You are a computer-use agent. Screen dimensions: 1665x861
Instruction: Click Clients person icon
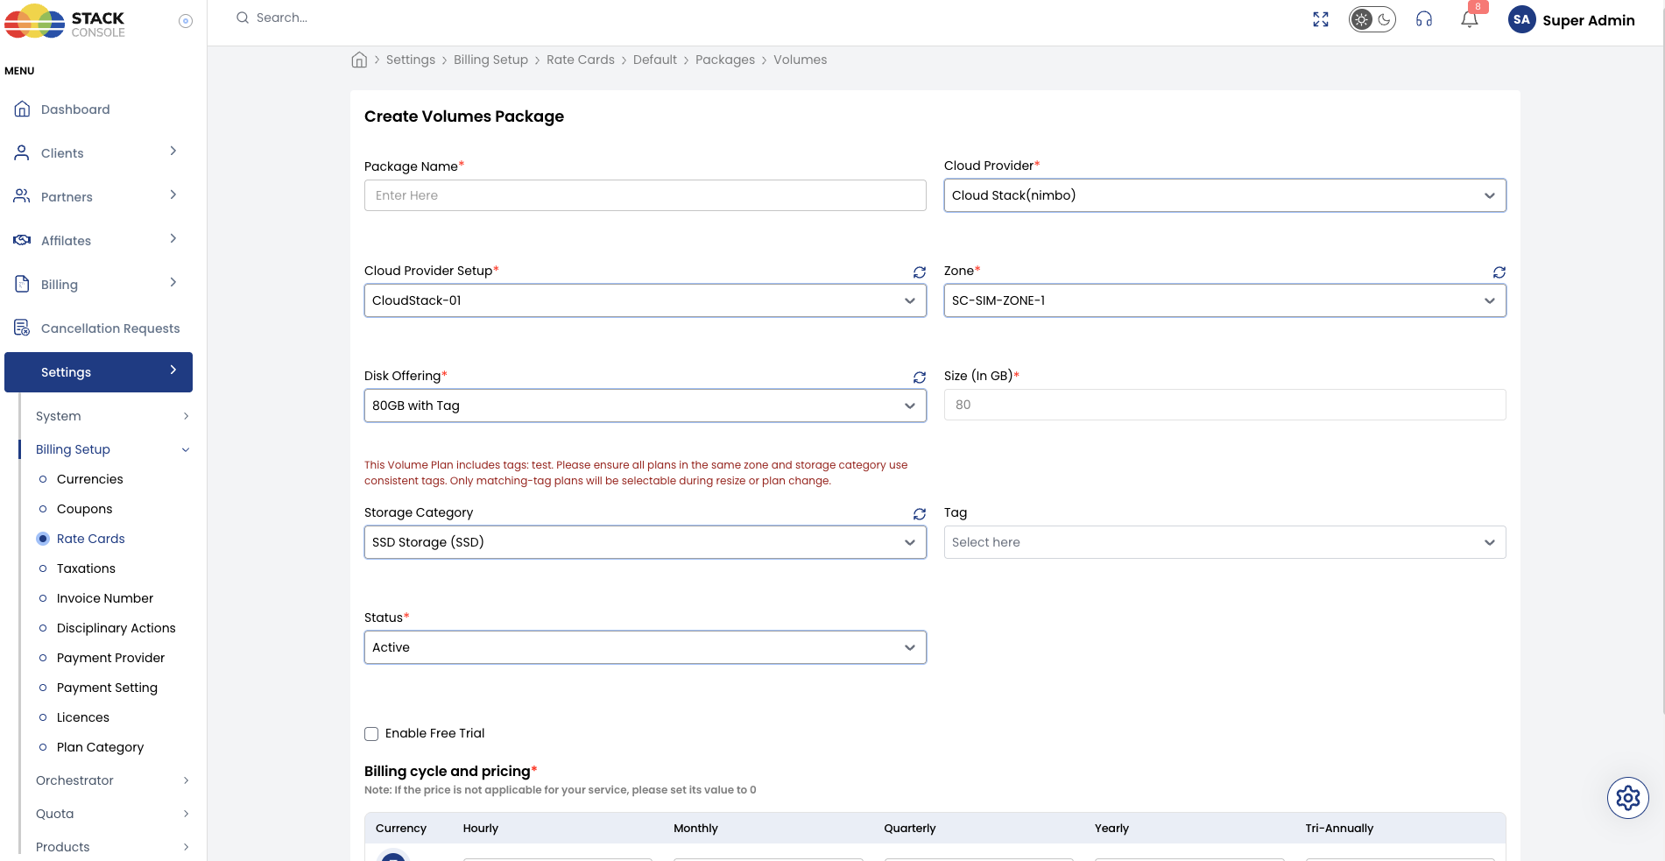[22, 152]
